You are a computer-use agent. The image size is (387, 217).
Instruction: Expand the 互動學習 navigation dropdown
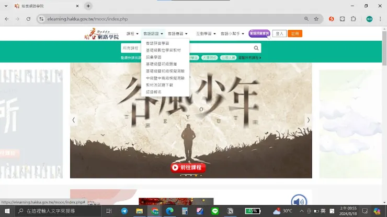tap(206, 34)
